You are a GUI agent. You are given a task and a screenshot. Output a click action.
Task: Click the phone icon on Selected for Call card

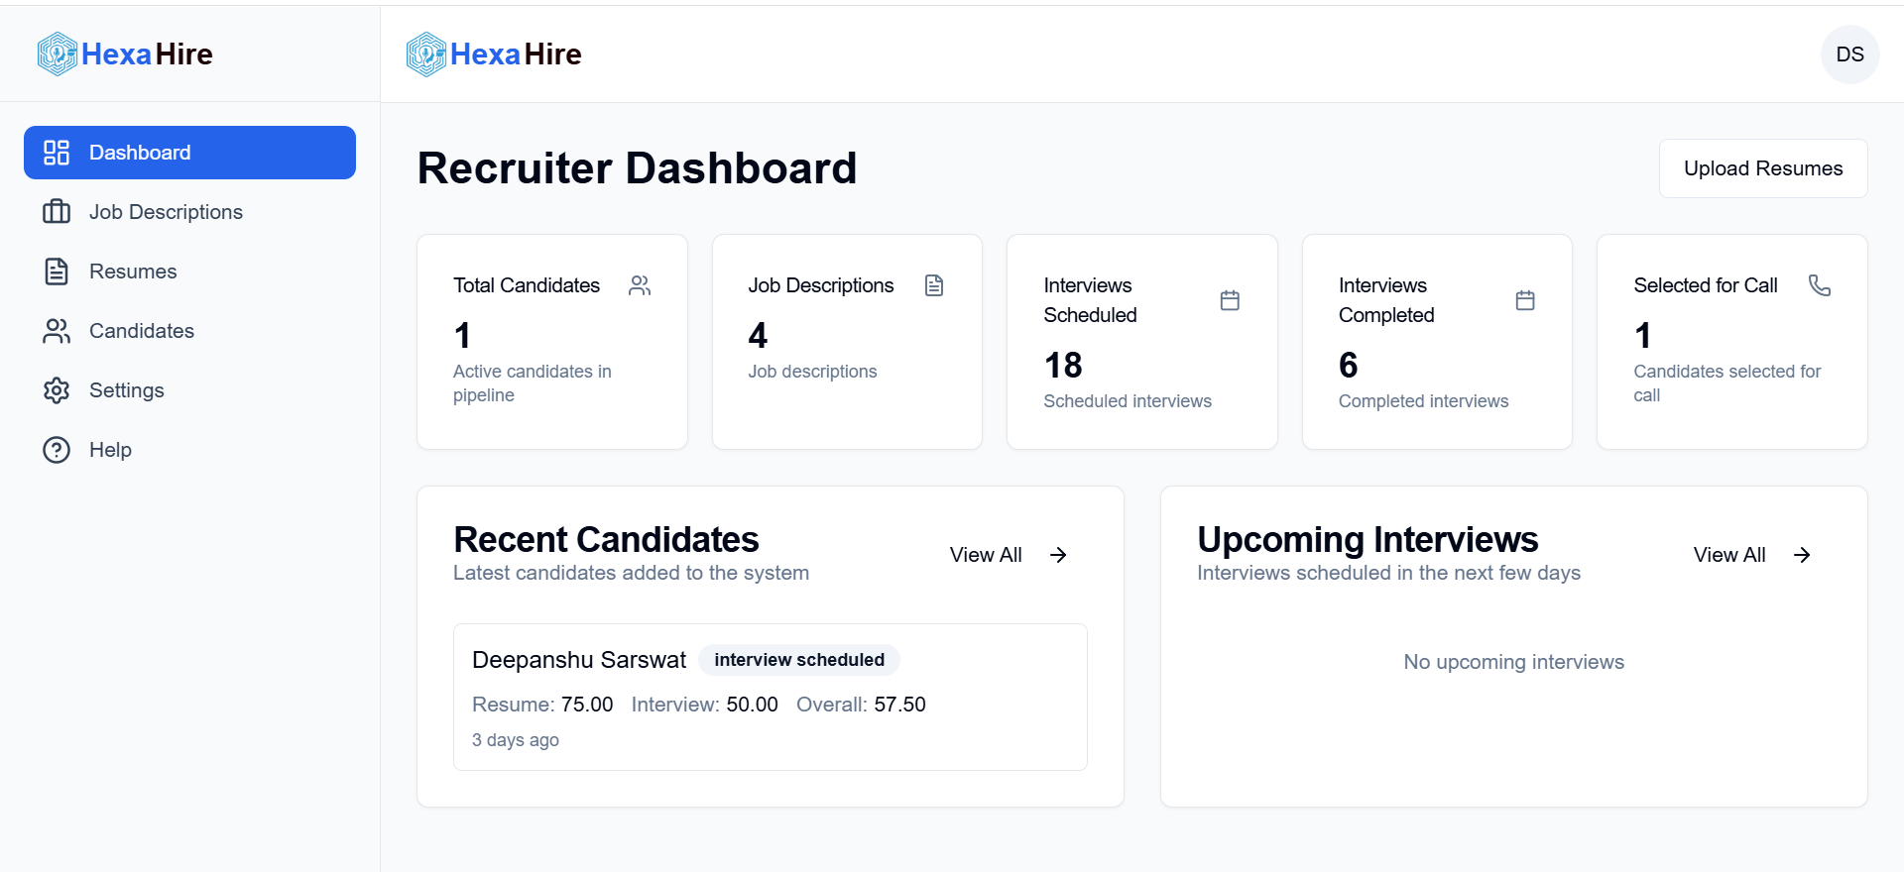(1820, 284)
